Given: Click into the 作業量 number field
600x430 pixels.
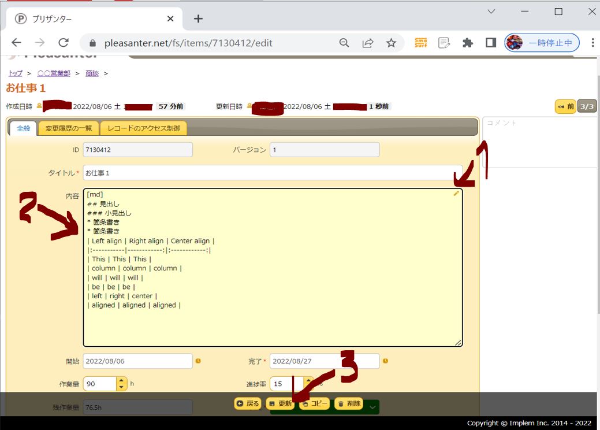Looking at the screenshot, I should [100, 384].
